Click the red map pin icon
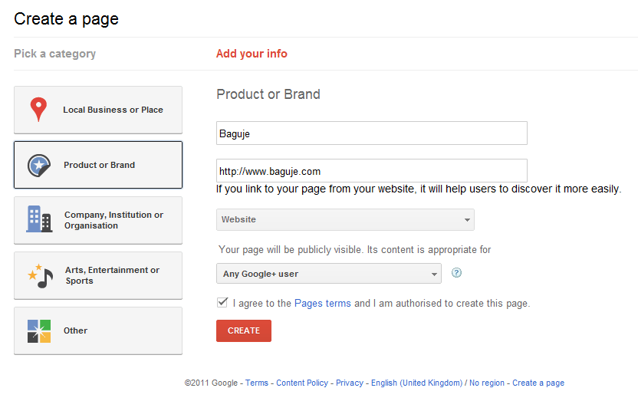 click(38, 110)
